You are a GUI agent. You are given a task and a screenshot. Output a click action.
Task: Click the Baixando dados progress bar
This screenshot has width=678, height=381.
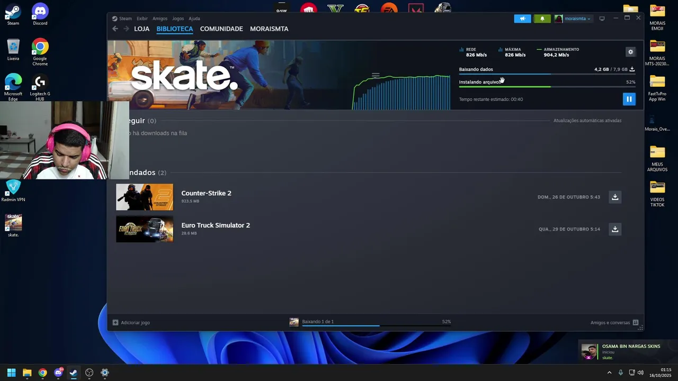547,75
